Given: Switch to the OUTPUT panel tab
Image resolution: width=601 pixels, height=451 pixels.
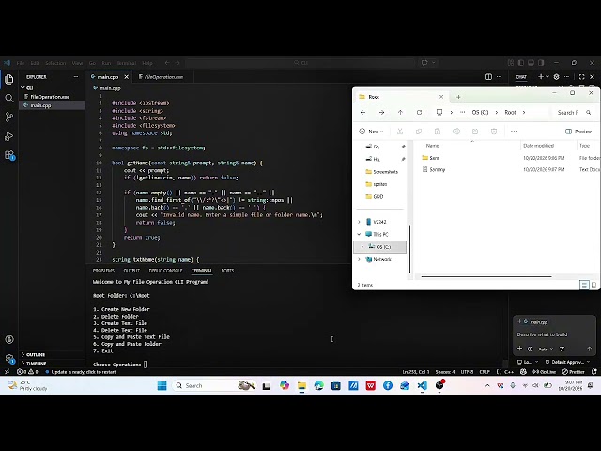Looking at the screenshot, I should (131, 271).
